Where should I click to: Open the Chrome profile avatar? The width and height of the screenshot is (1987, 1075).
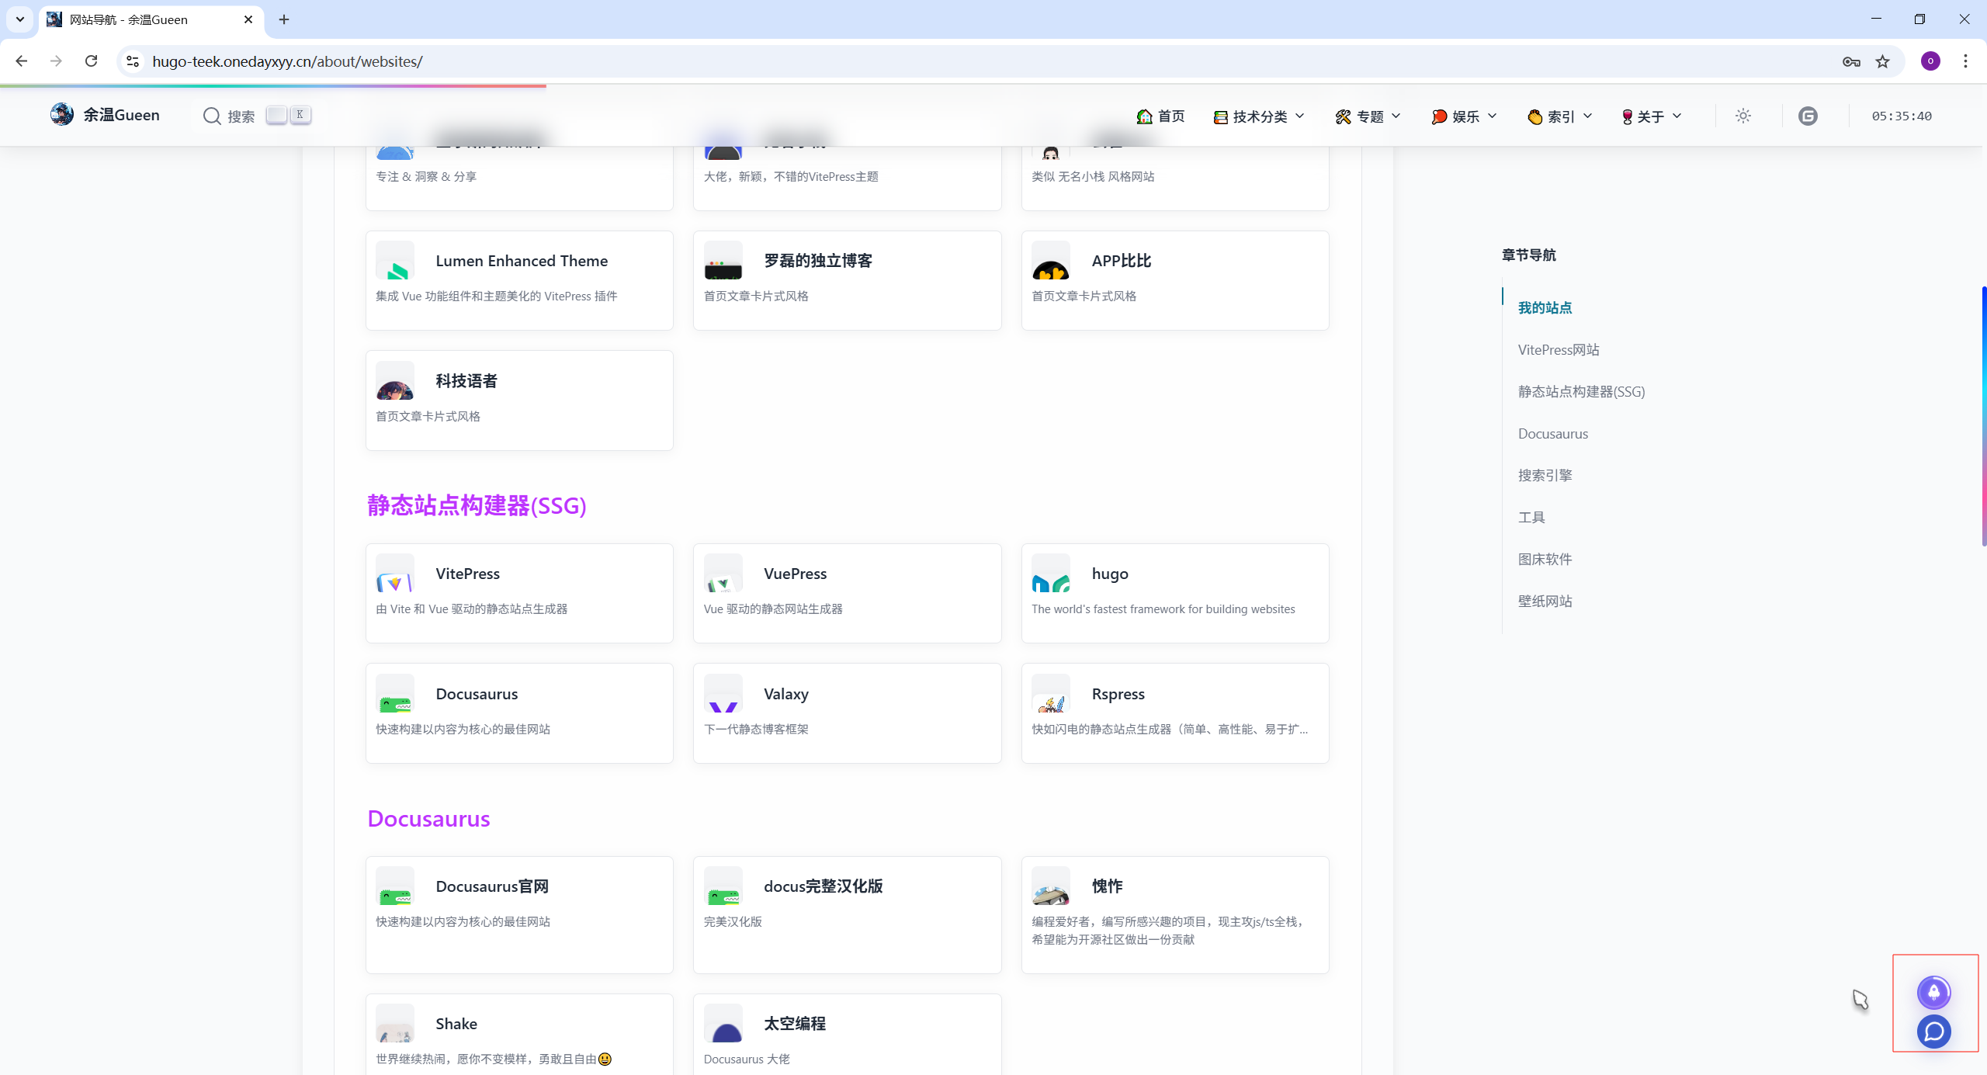[1930, 61]
